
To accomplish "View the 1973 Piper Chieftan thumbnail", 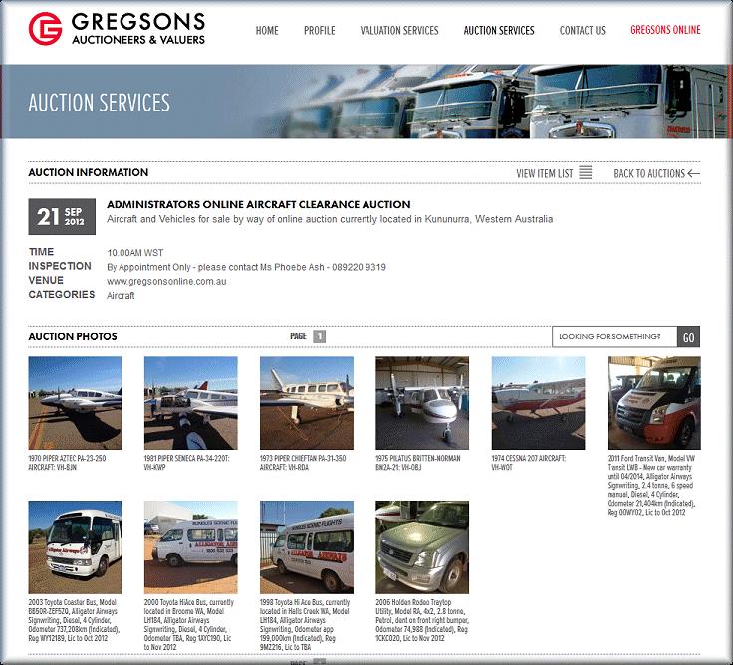I will pyautogui.click(x=307, y=403).
